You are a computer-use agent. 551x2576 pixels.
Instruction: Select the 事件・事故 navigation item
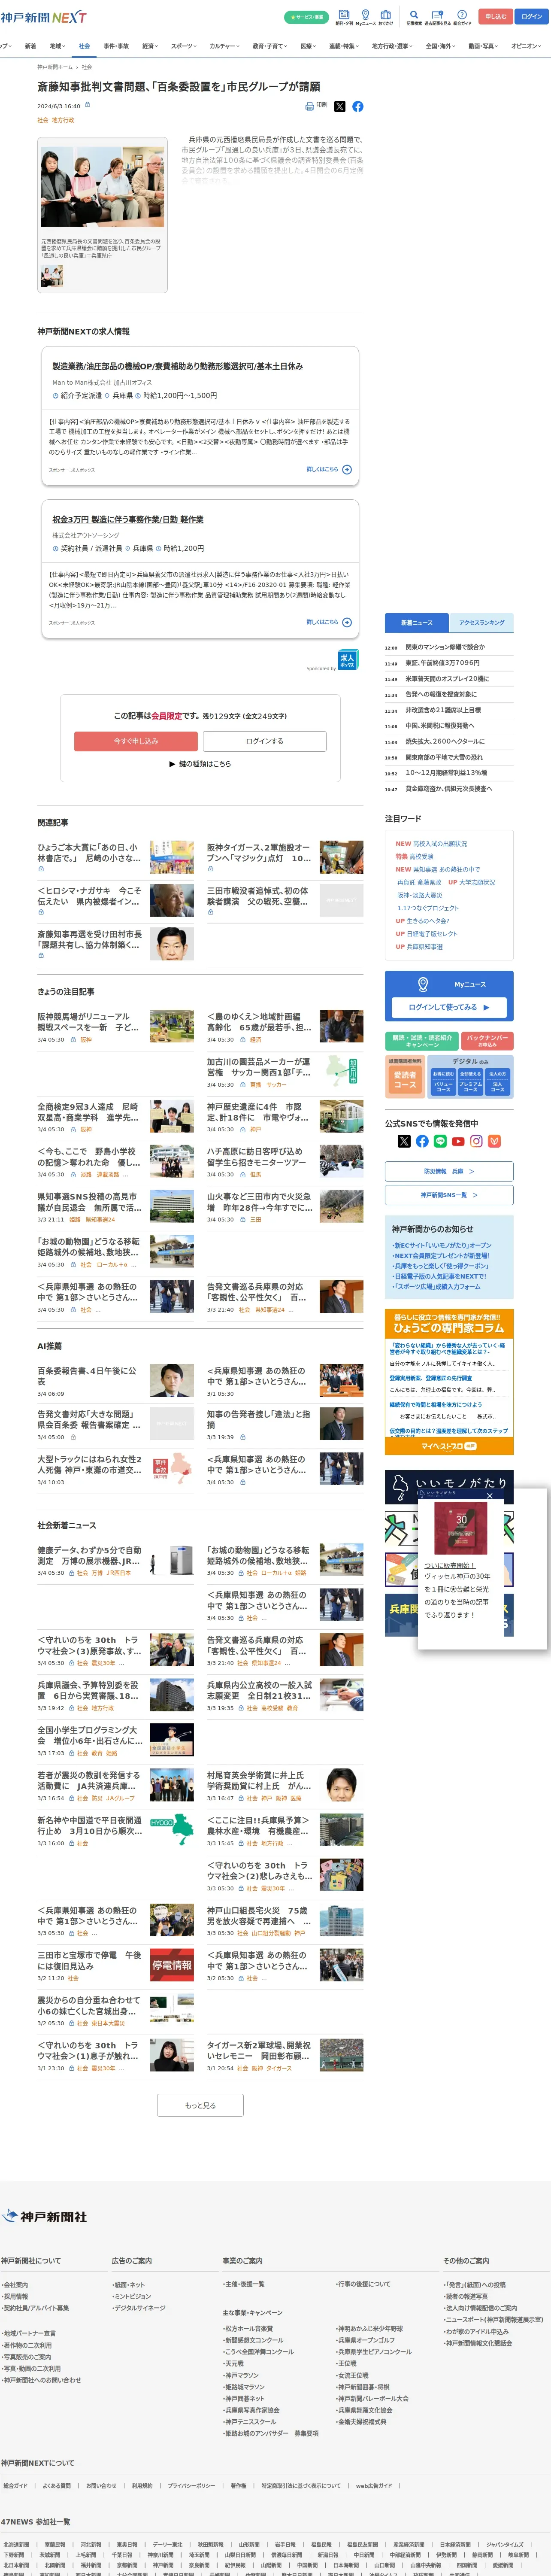coord(116,46)
